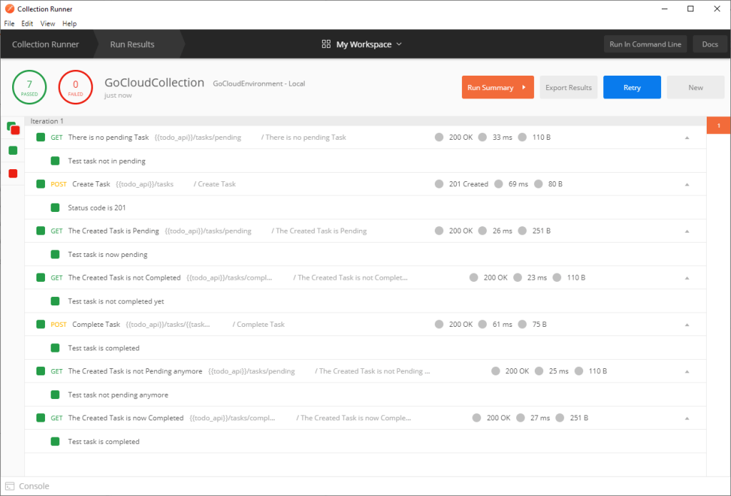Click green status square of Complete Task
The image size is (731, 496).
(41, 324)
